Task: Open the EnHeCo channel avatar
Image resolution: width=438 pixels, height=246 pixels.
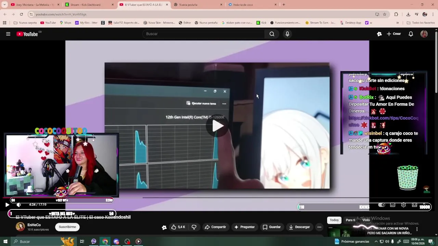Action: [x=20, y=227]
